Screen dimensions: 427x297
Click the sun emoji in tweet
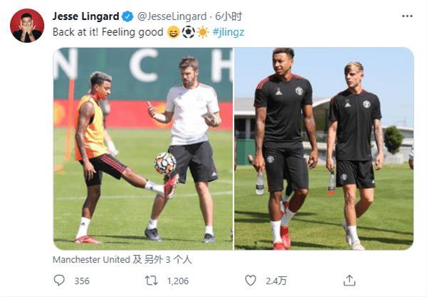point(203,32)
